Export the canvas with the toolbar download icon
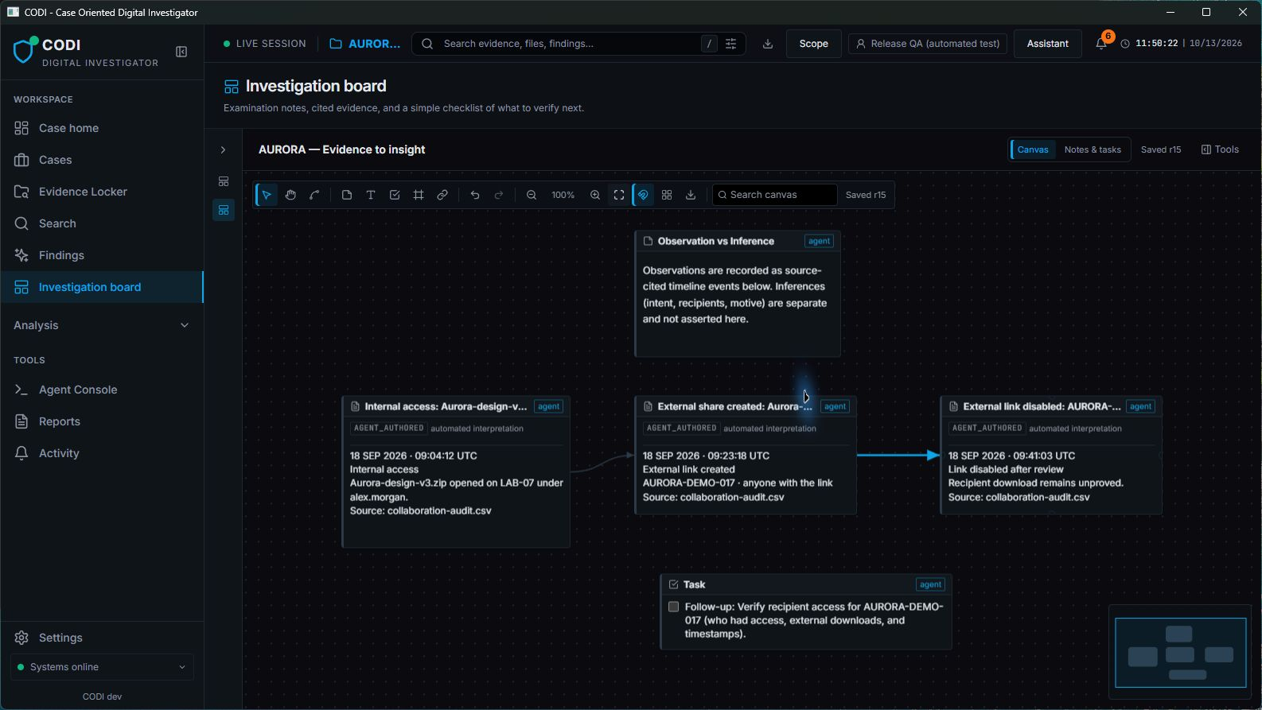The image size is (1262, 710). 691,195
